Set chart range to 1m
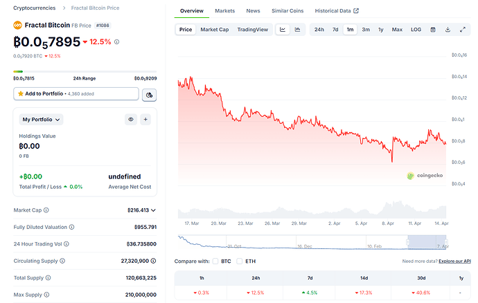This screenshot has height=303, width=478. click(350, 30)
